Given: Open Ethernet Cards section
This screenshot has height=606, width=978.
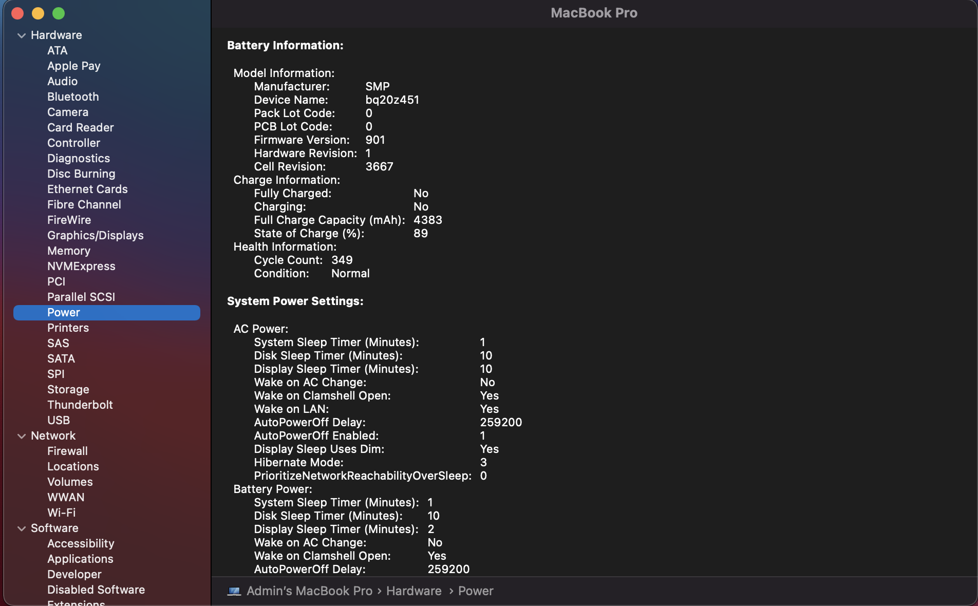Looking at the screenshot, I should coord(87,189).
